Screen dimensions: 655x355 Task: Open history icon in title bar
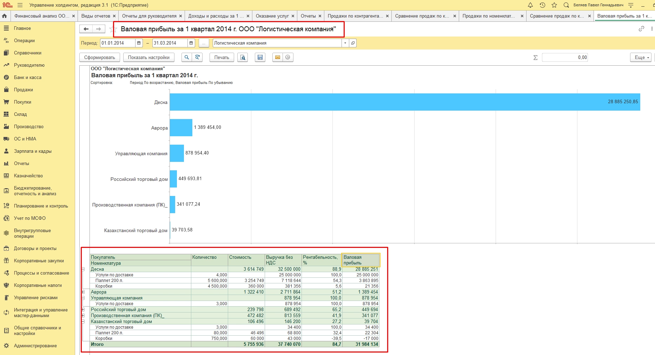[542, 5]
